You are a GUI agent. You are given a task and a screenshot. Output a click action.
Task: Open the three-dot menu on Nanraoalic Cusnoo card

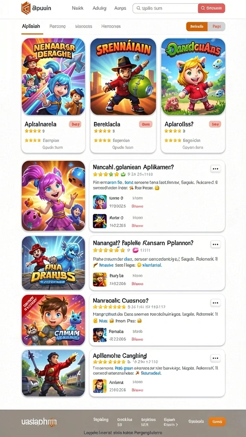click(x=215, y=303)
